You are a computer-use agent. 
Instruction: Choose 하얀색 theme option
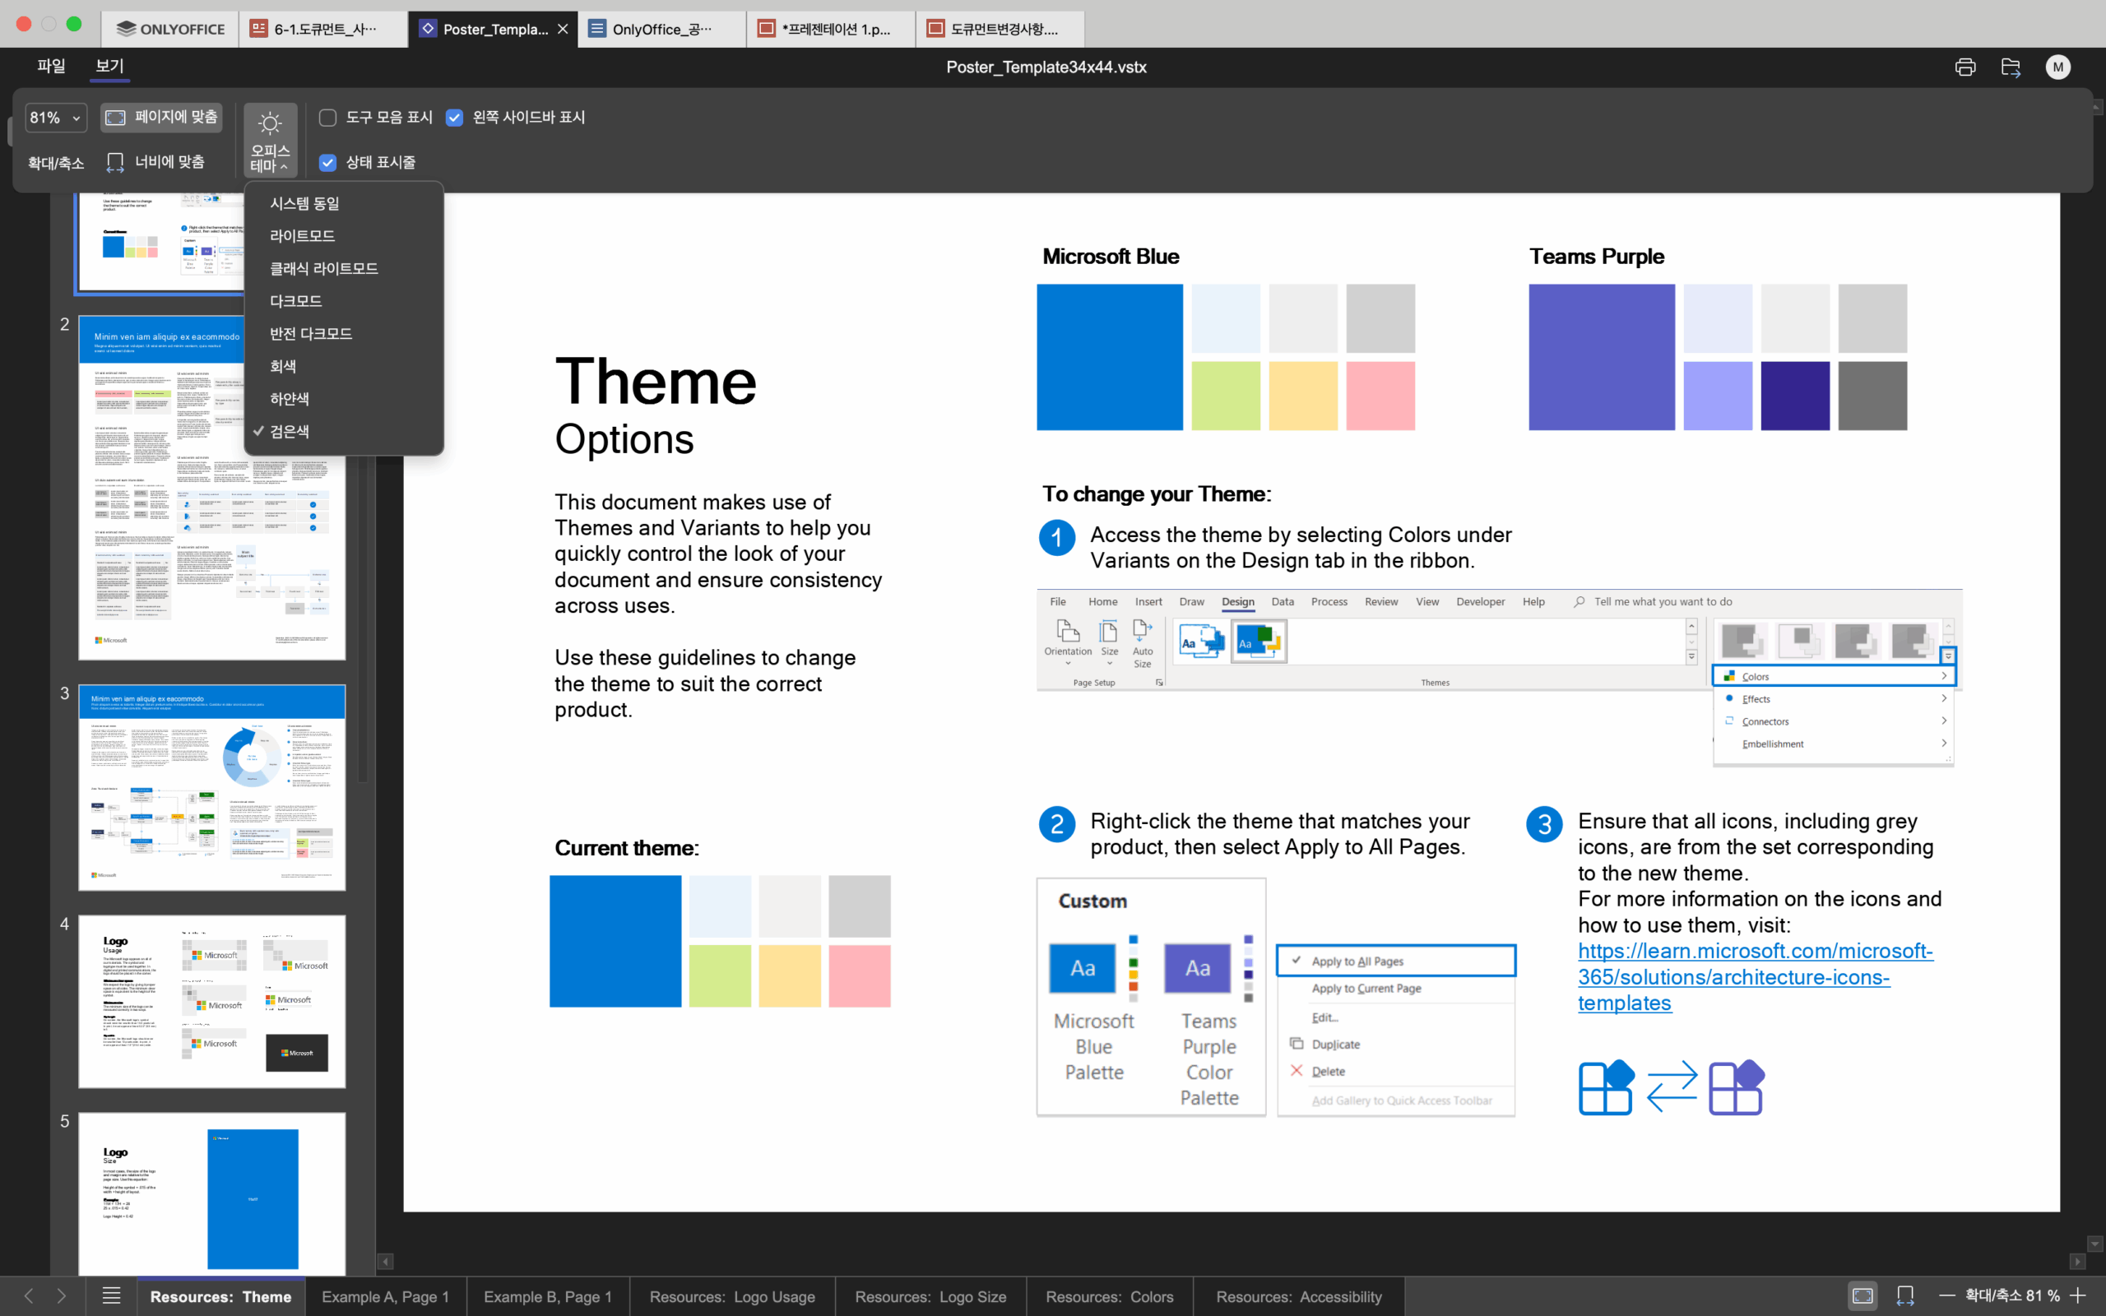[x=344, y=399]
